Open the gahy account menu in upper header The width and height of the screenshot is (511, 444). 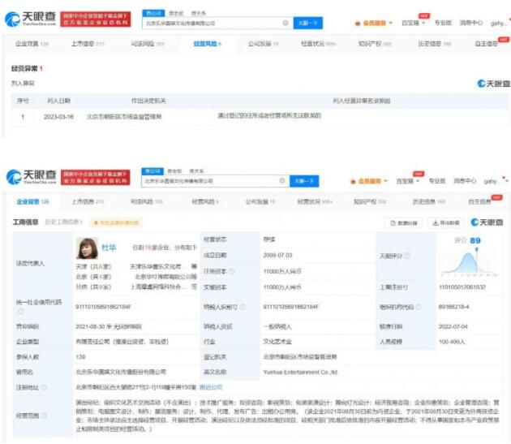(x=500, y=24)
